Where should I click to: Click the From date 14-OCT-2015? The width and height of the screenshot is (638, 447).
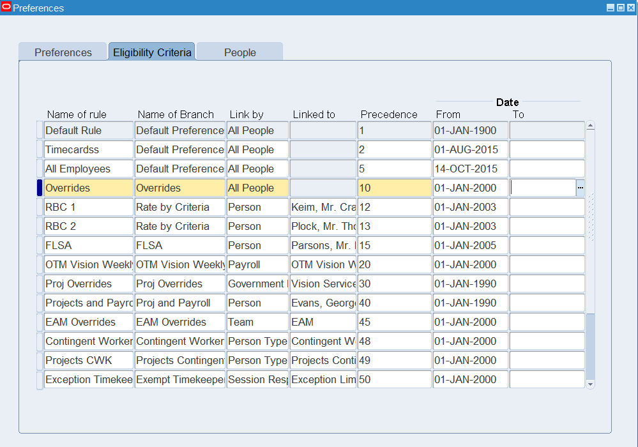coord(471,169)
